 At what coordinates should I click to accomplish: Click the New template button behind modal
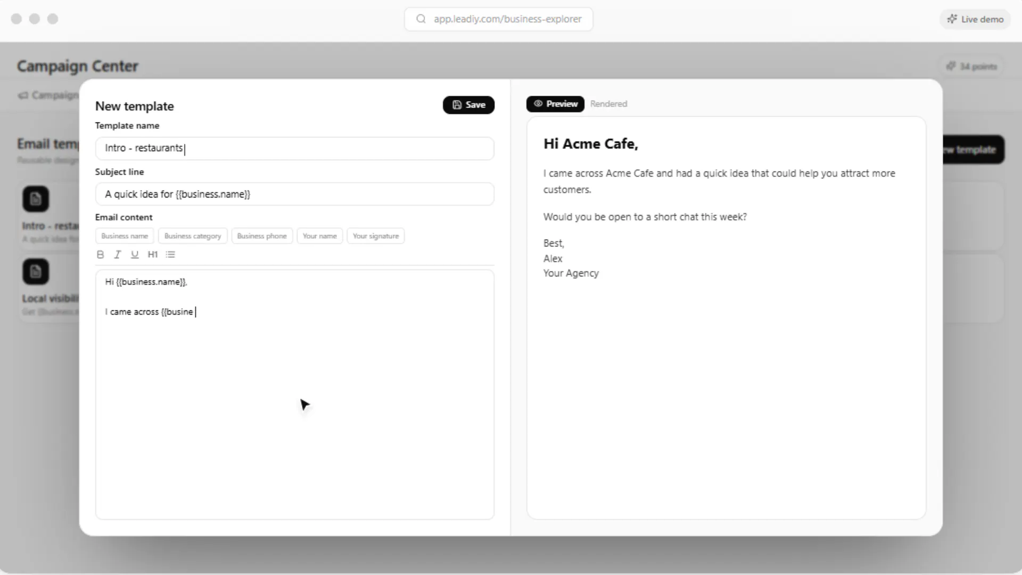pos(973,150)
